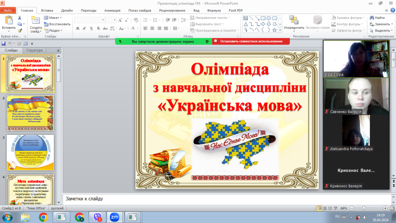Toggle Bold (Ж) formatting
This screenshot has width=396, height=223.
point(78,28)
